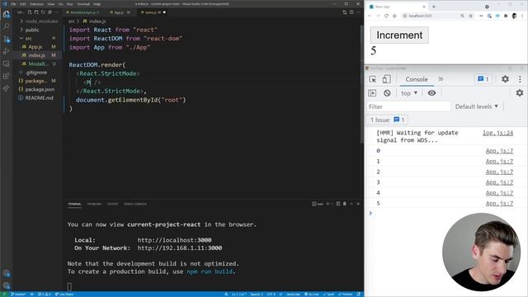Open the File menu
The image size is (528, 297).
click(x=13, y=4)
